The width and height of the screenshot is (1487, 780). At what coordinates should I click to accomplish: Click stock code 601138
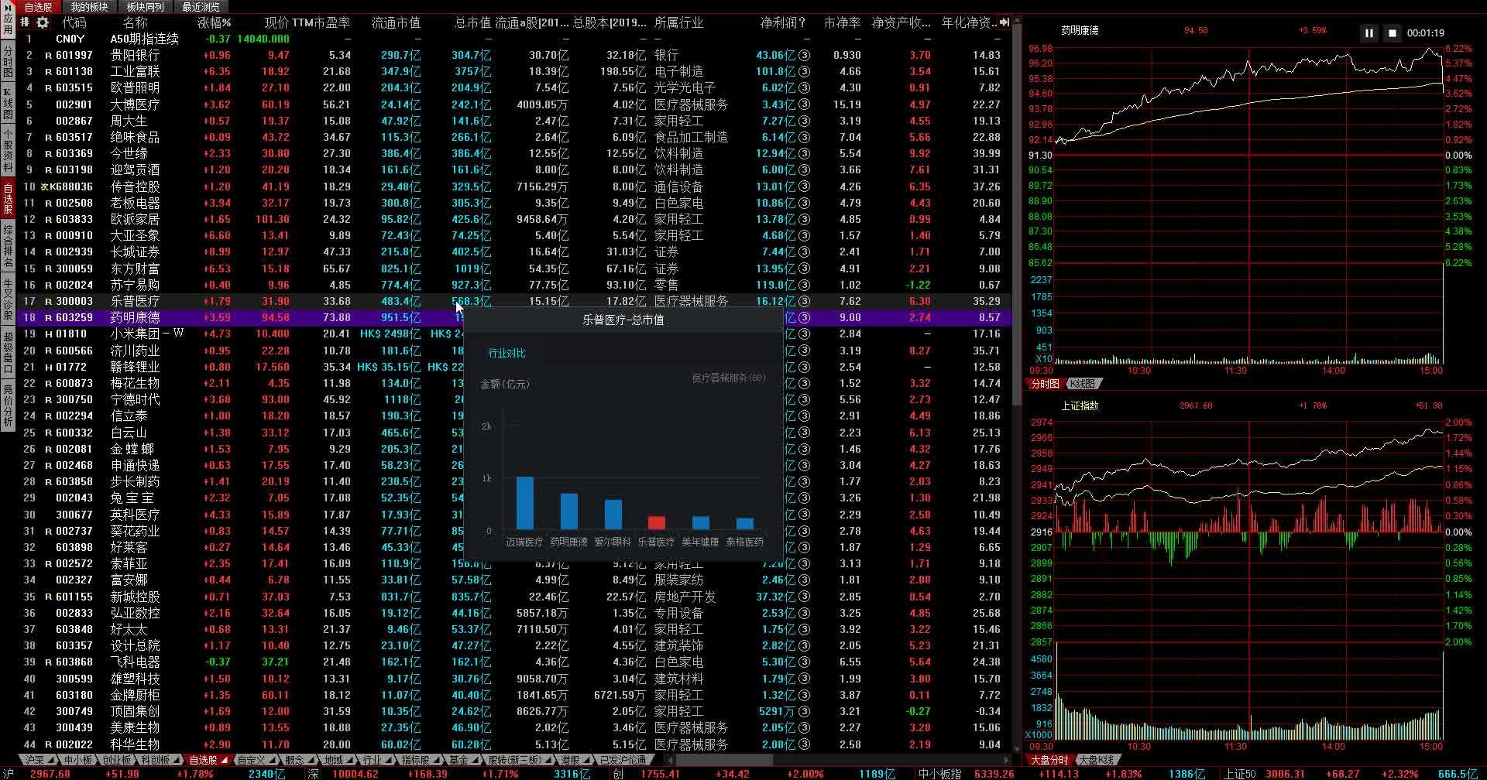(74, 72)
